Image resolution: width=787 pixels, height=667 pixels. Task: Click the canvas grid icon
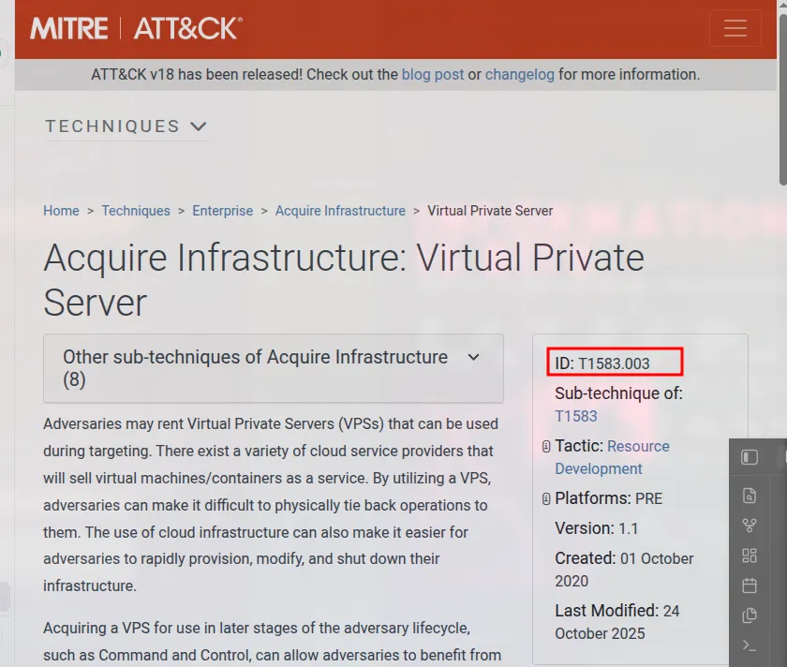click(750, 556)
